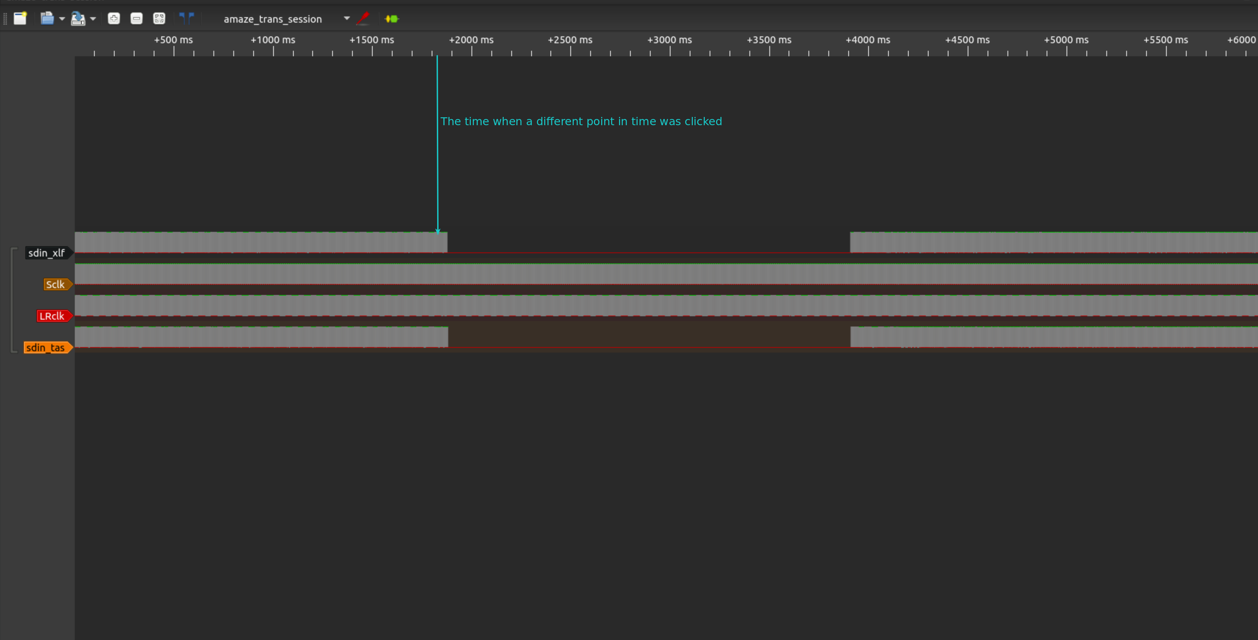
Task: Add a protocol decoder
Action: [392, 19]
